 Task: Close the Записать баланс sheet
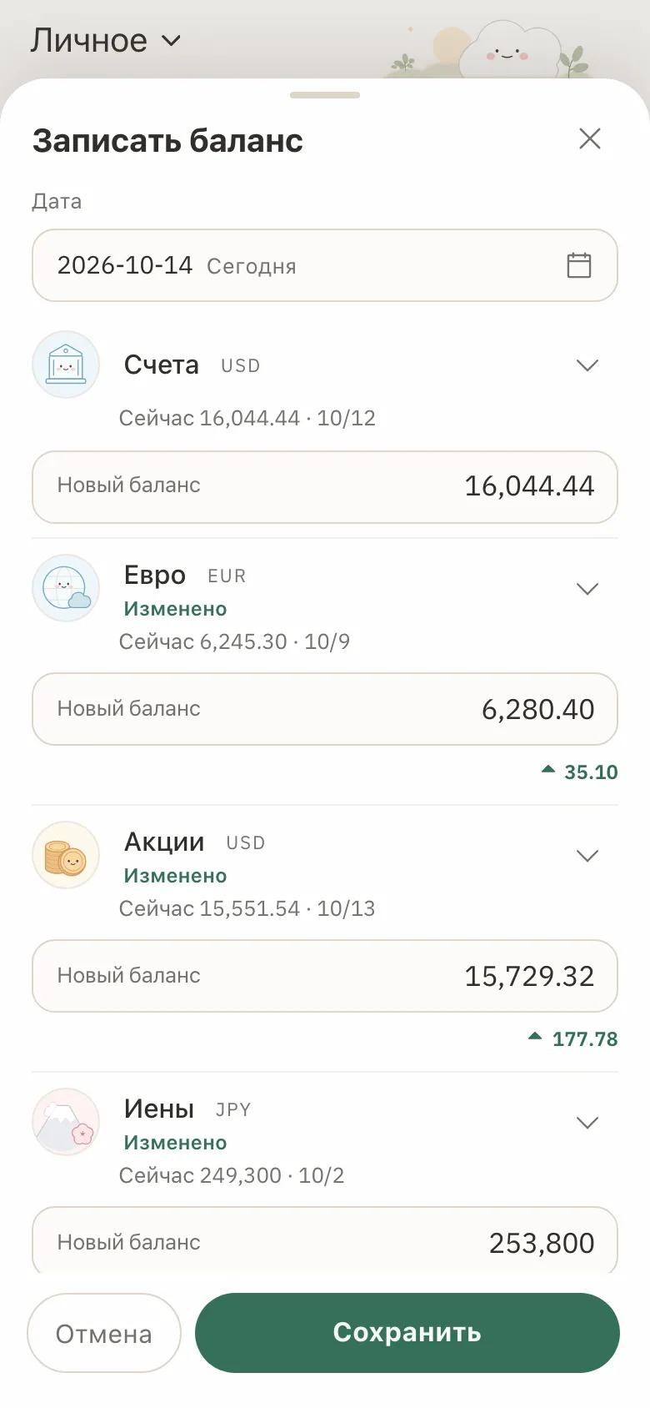click(590, 138)
